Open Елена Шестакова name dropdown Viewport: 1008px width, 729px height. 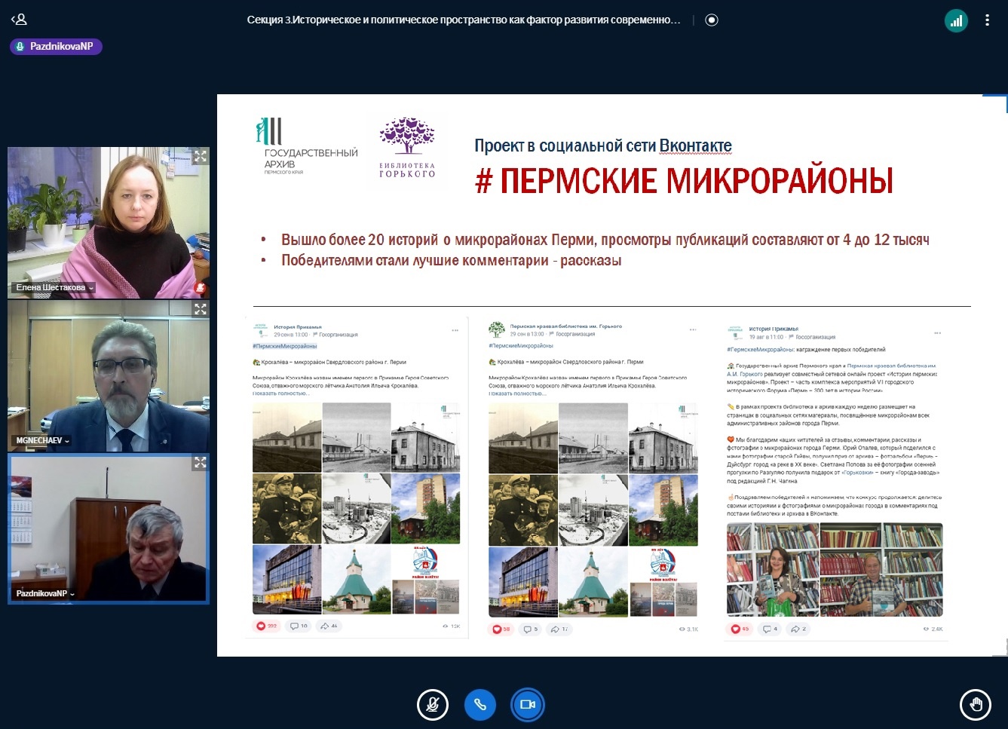[x=54, y=287]
